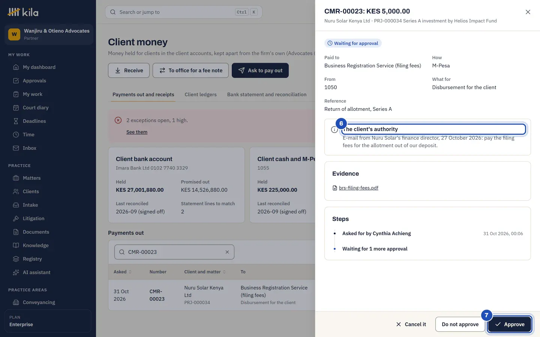Click the client's authority info icon

[x=334, y=130]
